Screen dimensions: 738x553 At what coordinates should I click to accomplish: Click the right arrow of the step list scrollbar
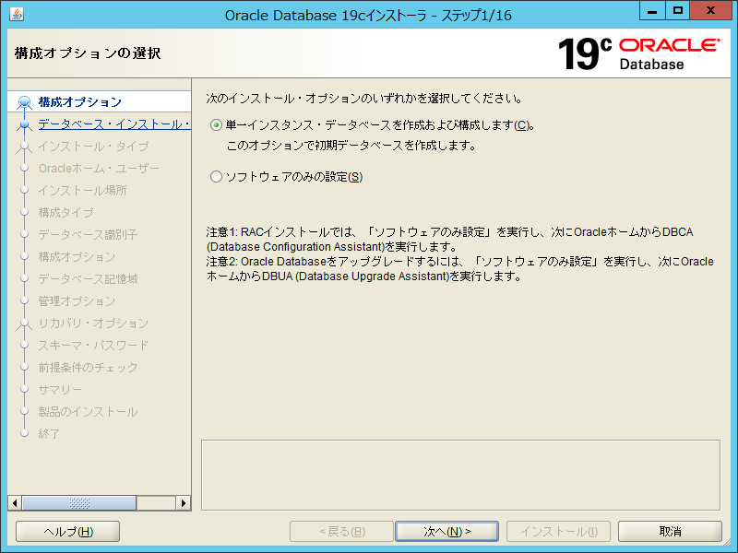click(183, 503)
